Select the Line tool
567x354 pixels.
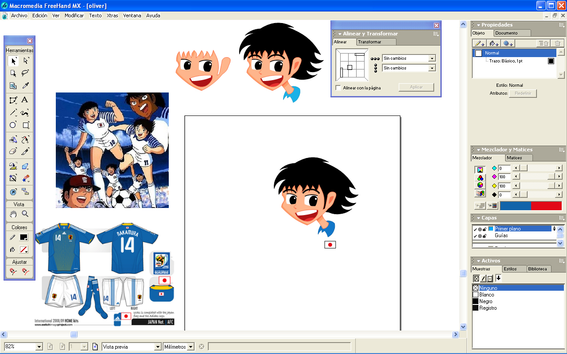13,112
